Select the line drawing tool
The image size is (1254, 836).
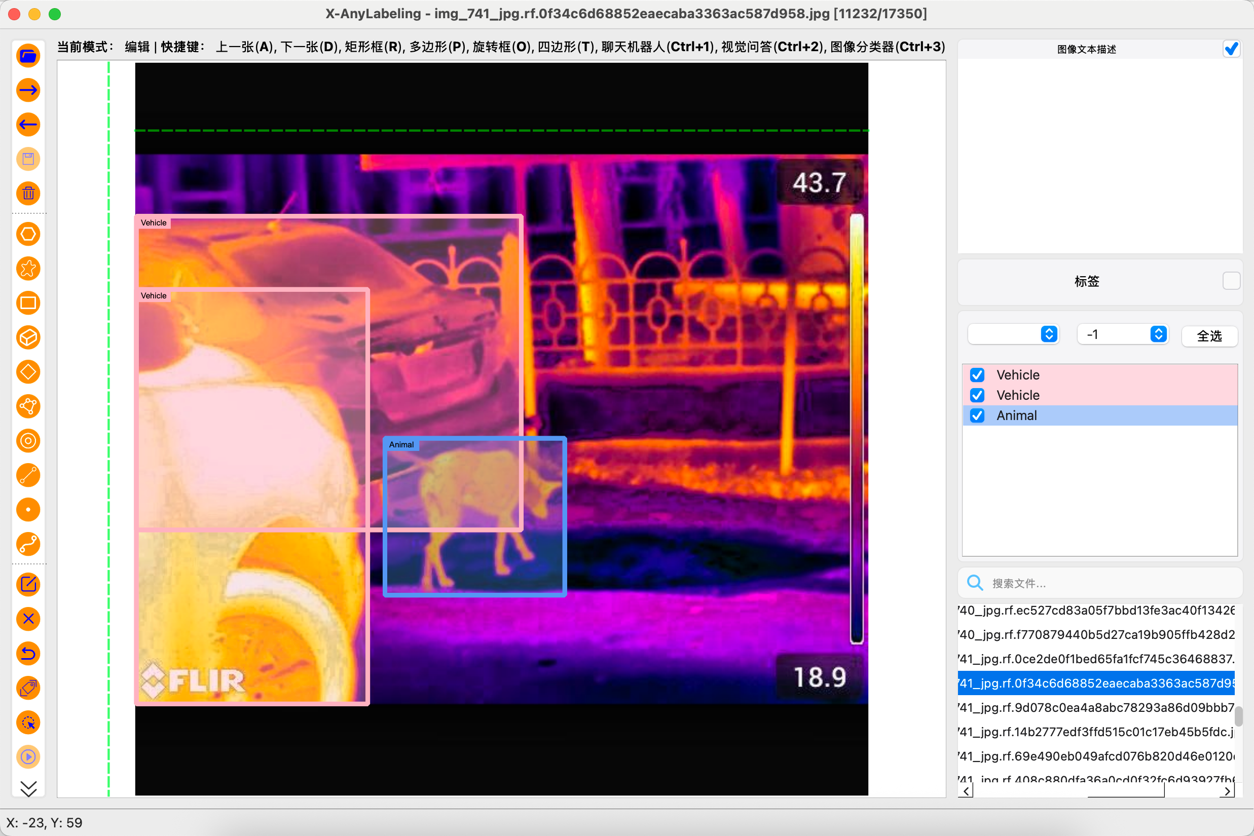[x=28, y=476]
